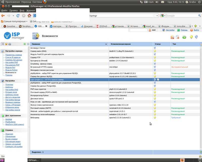Click the power button icon in the top-right corner
This screenshot has height=162, width=202.
(x=199, y=2)
